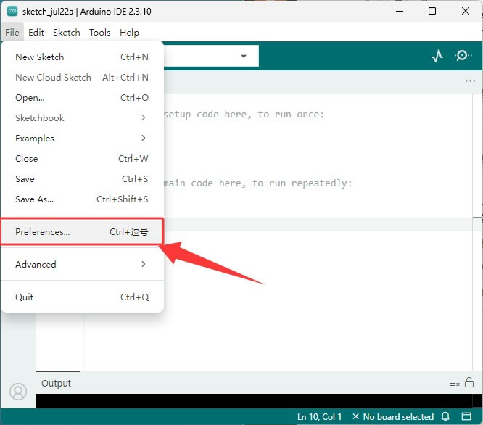Screen dimensions: 483x425
Task: Minimize the Arduino IDE window
Action: point(400,11)
